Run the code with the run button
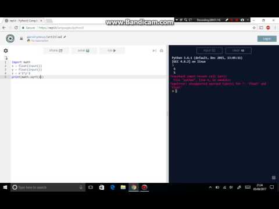Image resolution: width=279 pixels, height=209 pixels. (112, 51)
